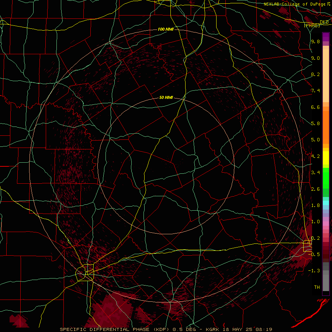Click the gray bottom segment of the color bar
This screenshot has width=332, height=332.
[326, 283]
